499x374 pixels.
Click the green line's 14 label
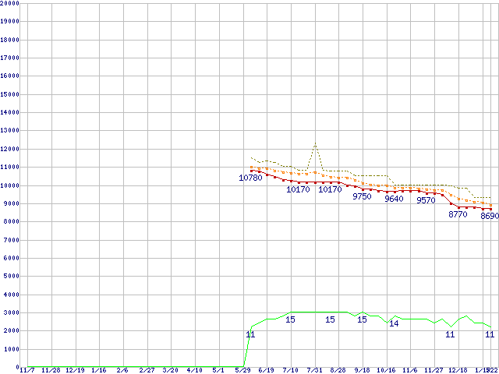click(394, 323)
